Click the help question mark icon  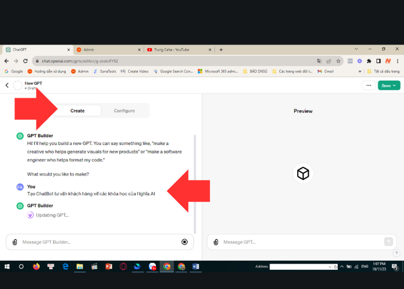(396, 253)
